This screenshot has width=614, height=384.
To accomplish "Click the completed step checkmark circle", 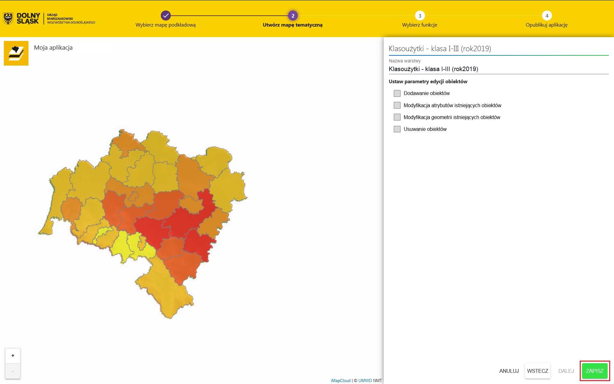I will click(166, 15).
